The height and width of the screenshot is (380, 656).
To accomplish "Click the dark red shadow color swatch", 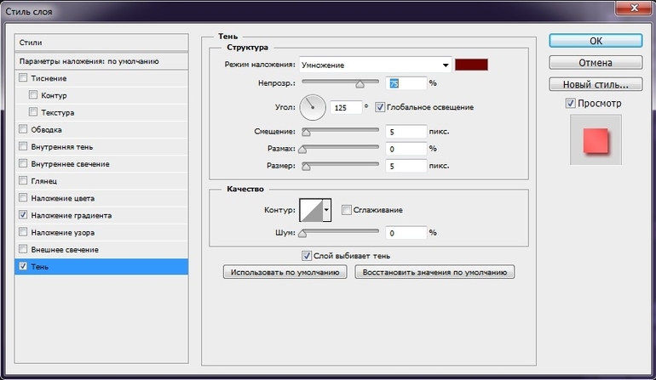I will point(471,65).
